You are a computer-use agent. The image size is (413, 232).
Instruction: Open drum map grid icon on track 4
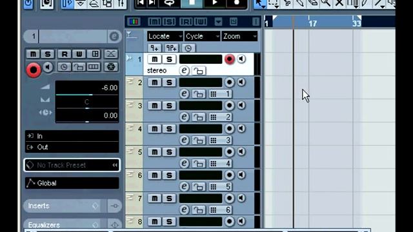tap(214, 140)
